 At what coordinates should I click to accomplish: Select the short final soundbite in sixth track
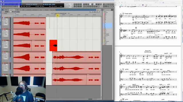pos(94,80)
